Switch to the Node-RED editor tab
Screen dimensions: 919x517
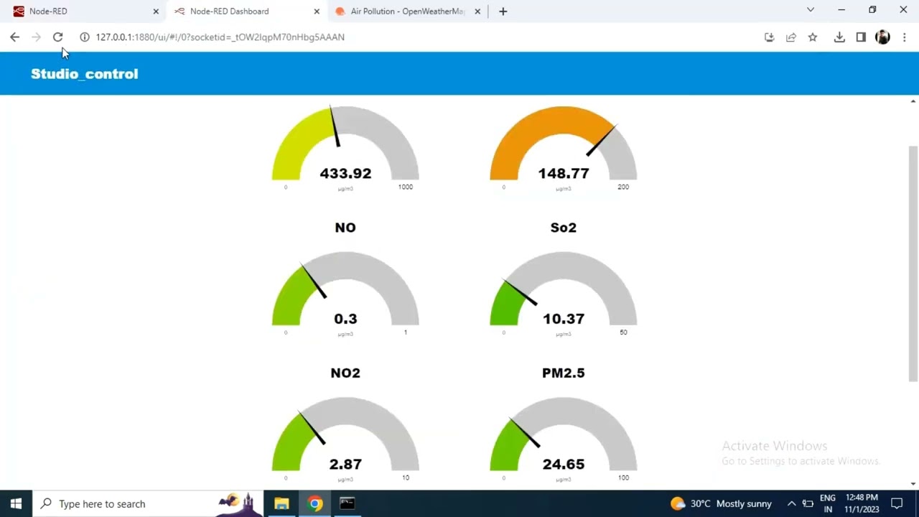click(83, 11)
